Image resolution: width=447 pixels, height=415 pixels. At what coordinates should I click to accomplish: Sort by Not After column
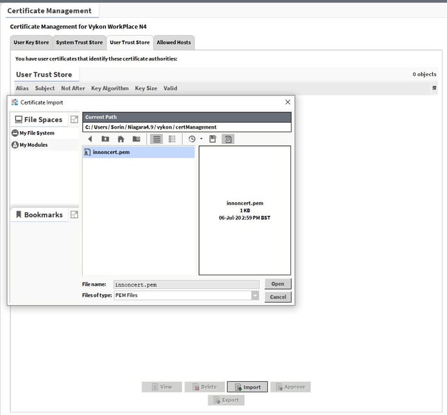point(73,88)
